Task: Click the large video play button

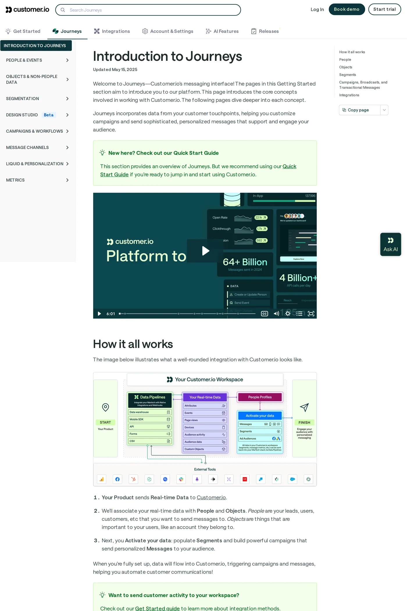Action: (205, 251)
